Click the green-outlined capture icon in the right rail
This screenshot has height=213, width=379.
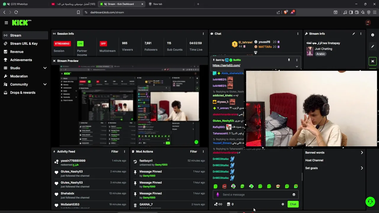tap(372, 61)
